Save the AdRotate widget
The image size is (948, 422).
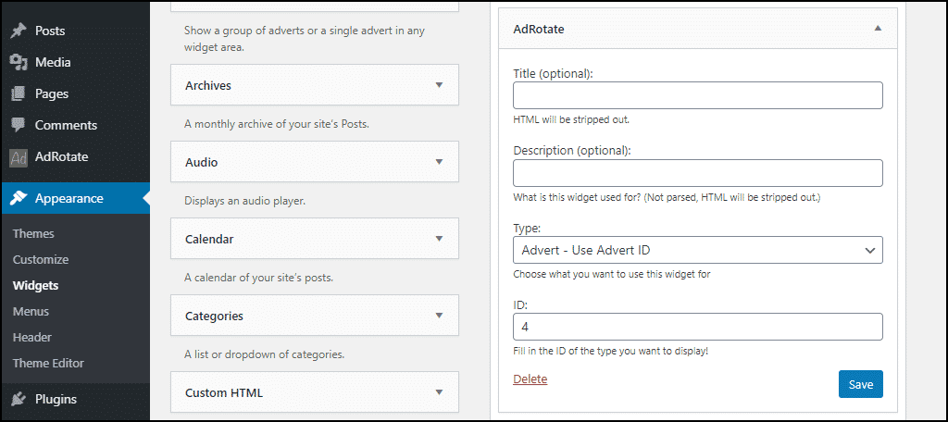[x=861, y=384]
